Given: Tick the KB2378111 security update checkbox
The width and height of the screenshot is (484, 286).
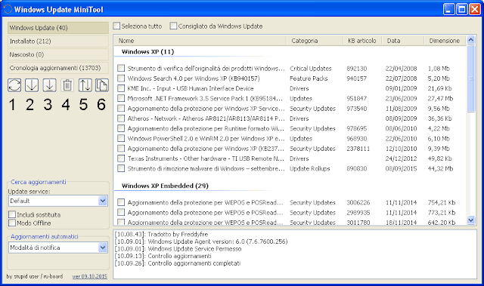Looking at the screenshot, I should [x=121, y=149].
